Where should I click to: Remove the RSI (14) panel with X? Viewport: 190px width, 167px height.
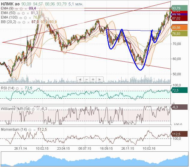(22, 88)
